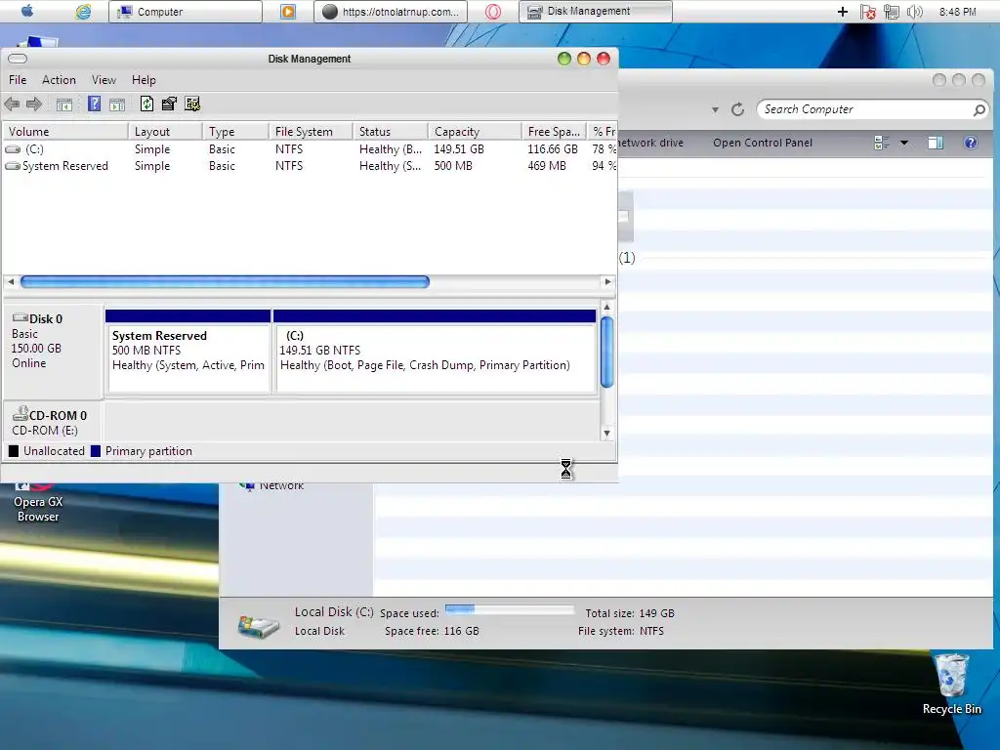1000x750 pixels.
Task: Sort by Free Space column header
Action: point(555,132)
